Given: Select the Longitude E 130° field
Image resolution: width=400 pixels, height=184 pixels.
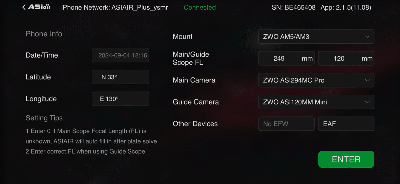Looking at the screenshot, I should click(120, 99).
